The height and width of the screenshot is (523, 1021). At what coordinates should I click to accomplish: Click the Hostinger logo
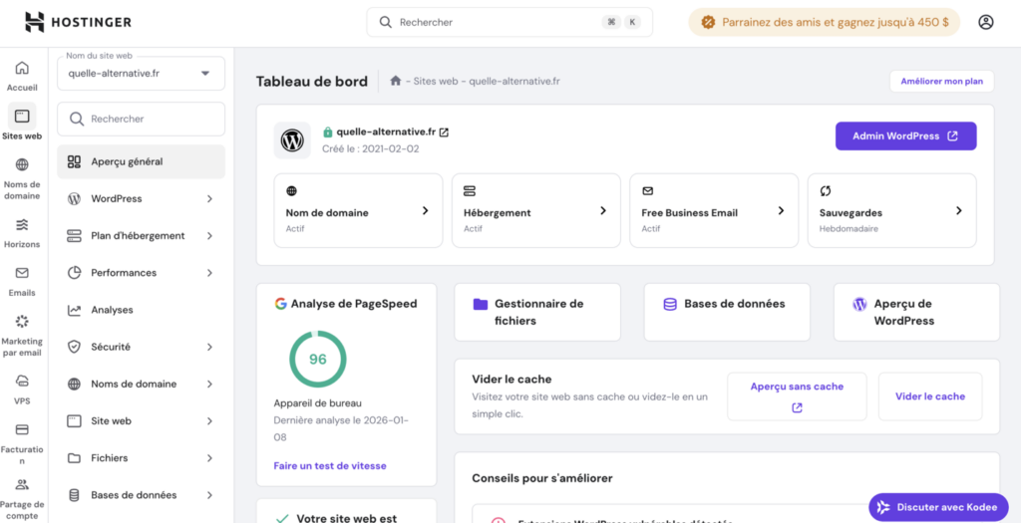tap(78, 22)
